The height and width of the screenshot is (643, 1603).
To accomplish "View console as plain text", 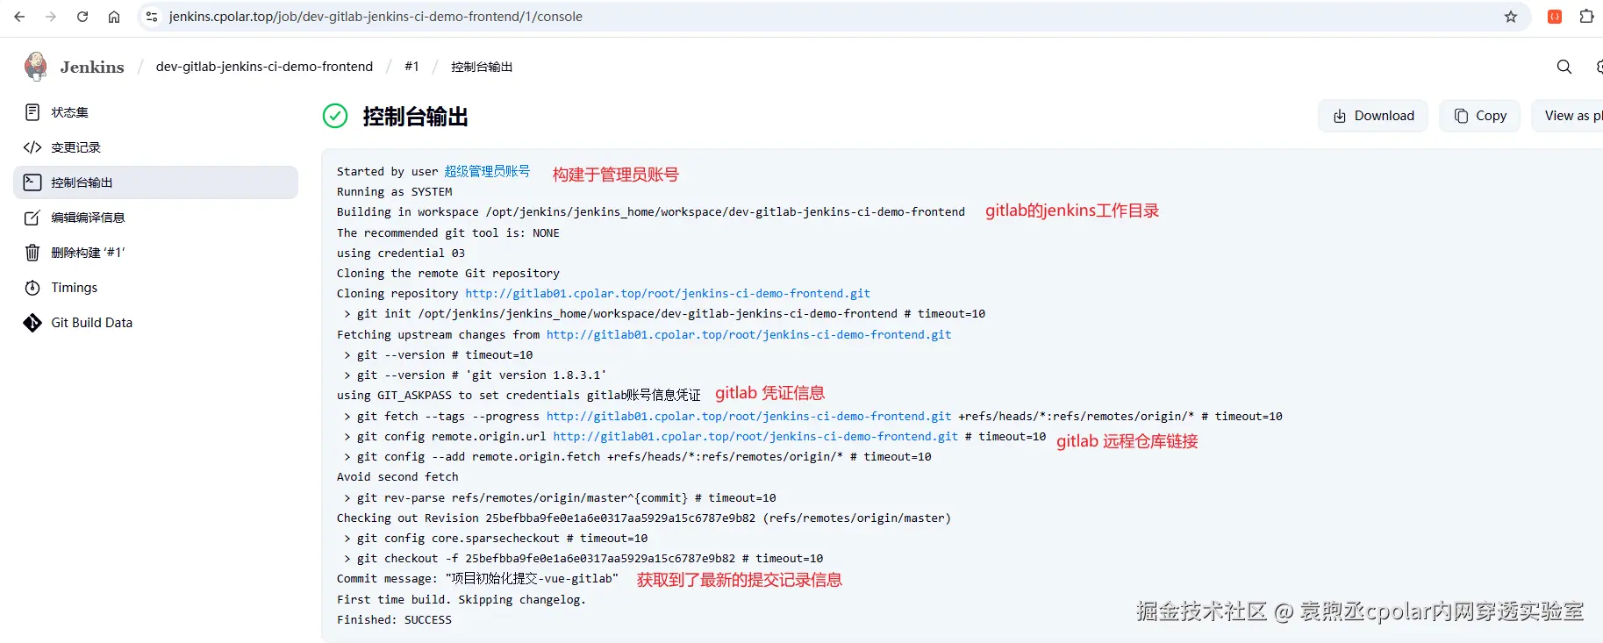I will coord(1568,116).
